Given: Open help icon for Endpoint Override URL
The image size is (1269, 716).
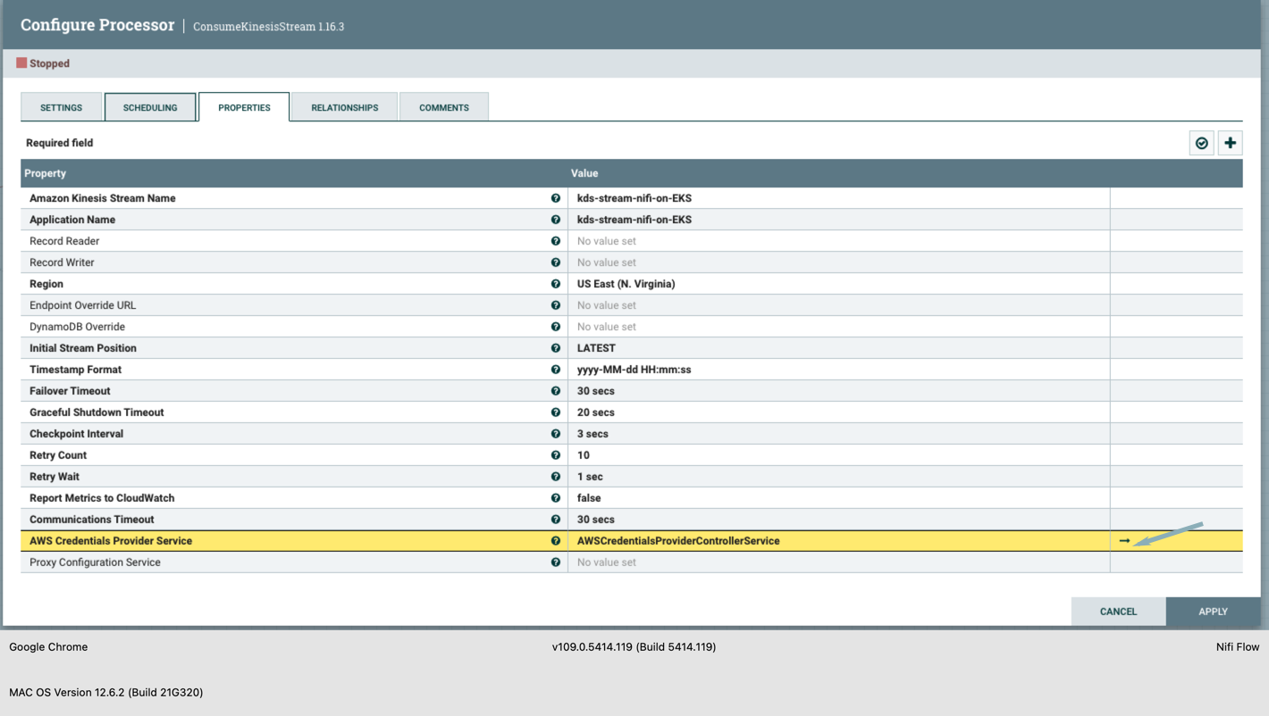Looking at the screenshot, I should tap(556, 305).
